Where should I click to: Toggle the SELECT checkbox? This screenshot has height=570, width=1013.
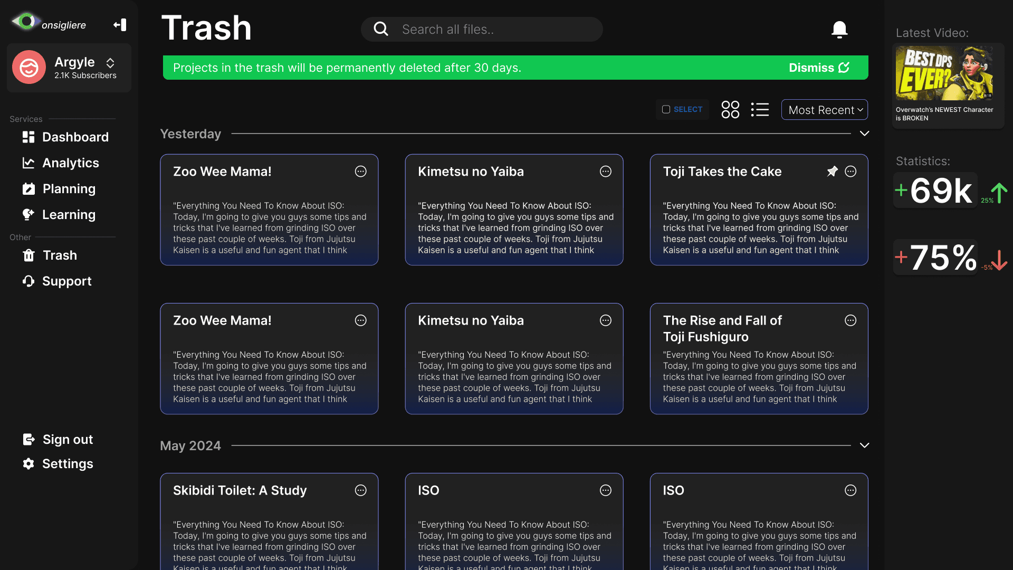pos(666,109)
